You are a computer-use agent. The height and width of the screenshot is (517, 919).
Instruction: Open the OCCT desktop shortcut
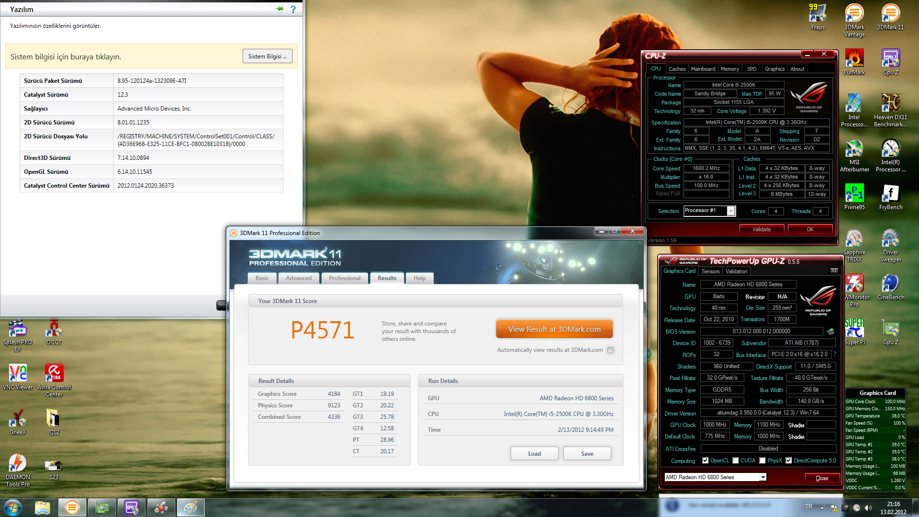click(x=54, y=332)
